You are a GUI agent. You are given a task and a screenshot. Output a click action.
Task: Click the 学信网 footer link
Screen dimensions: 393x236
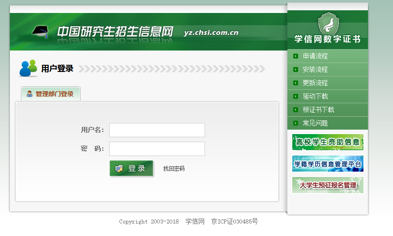(195, 222)
